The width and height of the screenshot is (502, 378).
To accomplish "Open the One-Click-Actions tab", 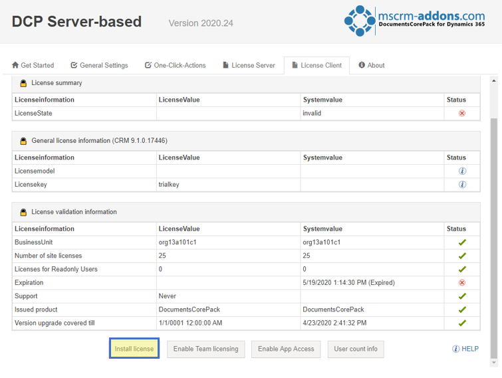I will (175, 65).
